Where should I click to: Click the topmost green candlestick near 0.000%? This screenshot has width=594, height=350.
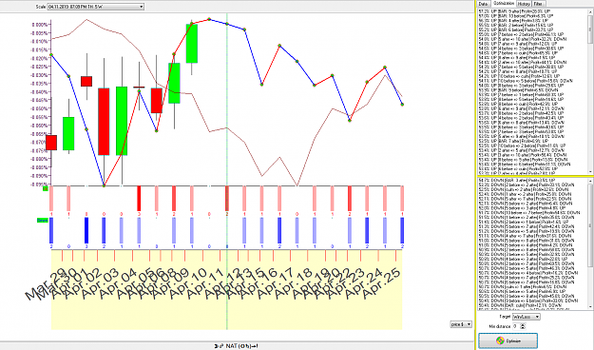pos(192,43)
